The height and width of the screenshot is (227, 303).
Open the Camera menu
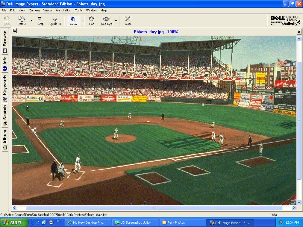(x=34, y=11)
